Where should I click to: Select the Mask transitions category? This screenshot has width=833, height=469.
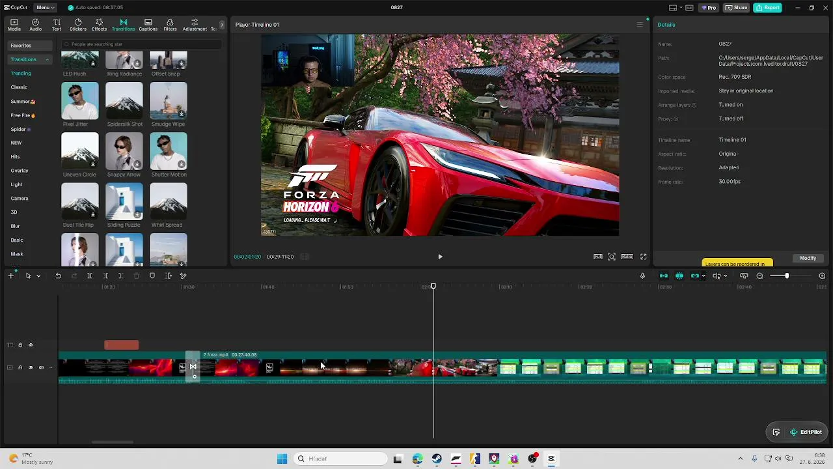pyautogui.click(x=17, y=254)
